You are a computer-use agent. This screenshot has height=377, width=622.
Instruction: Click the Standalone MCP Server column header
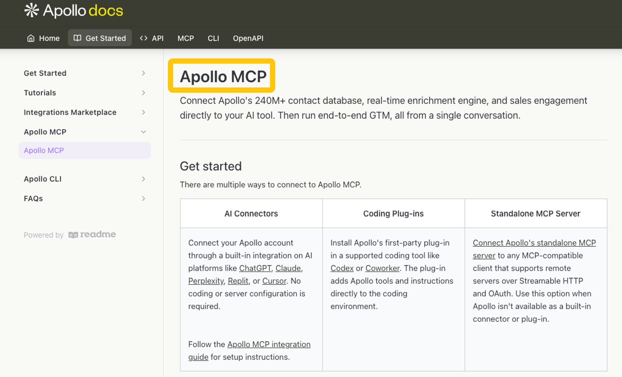[536, 213]
